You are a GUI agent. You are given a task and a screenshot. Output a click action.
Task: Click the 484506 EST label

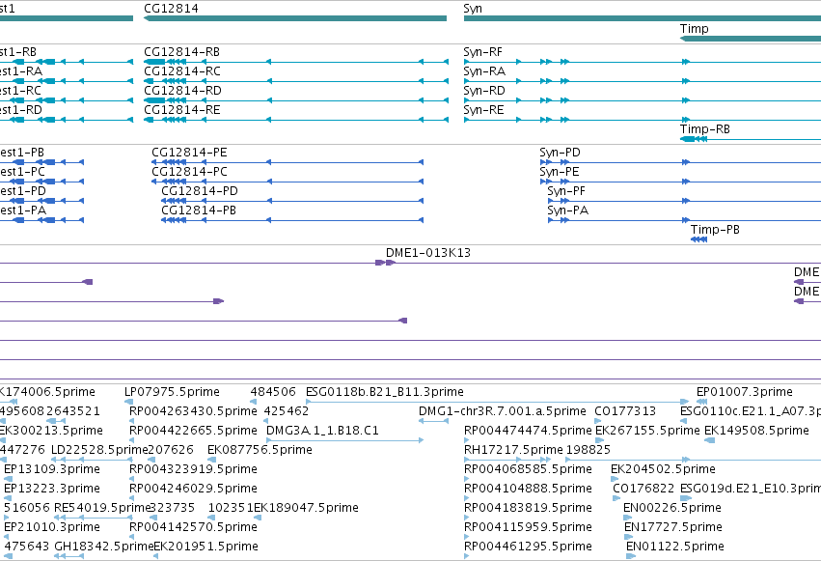(273, 392)
